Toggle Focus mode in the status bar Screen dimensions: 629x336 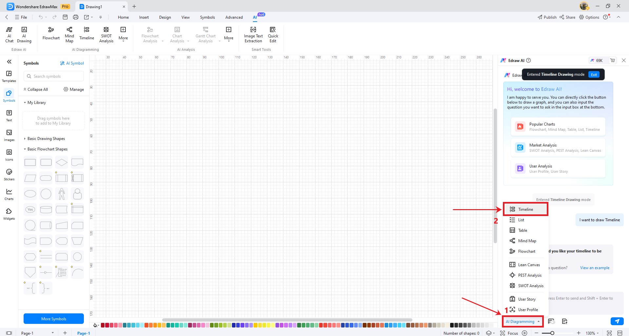(x=509, y=333)
